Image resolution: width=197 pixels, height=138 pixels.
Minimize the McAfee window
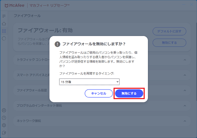pyautogui.click(x=184, y=5)
